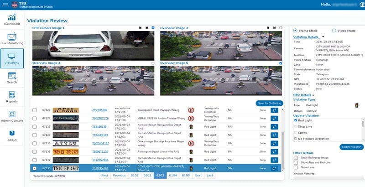365x187 pixels.
Task: Open the Search sidebar icon
Action: (x=12, y=76)
